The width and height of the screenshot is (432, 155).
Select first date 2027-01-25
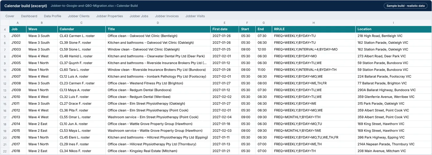pos(225,50)
